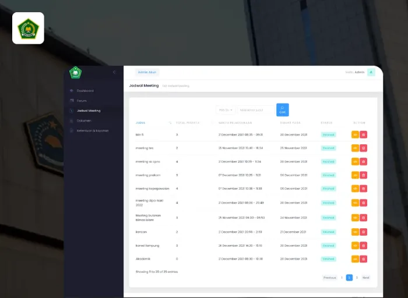408x298 pixels.
Task: Click the Finished badge in the Akademik row
Action: tap(328, 259)
